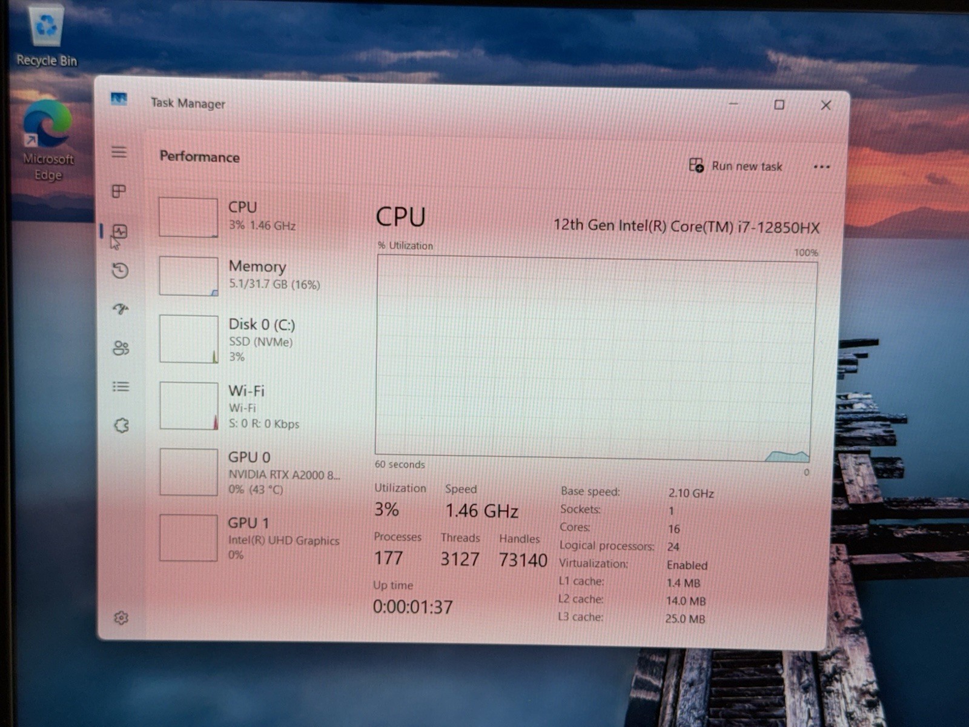Click the L3 cache 25.0 MB value
Screen dimensions: 969x727
pyautogui.click(x=685, y=619)
